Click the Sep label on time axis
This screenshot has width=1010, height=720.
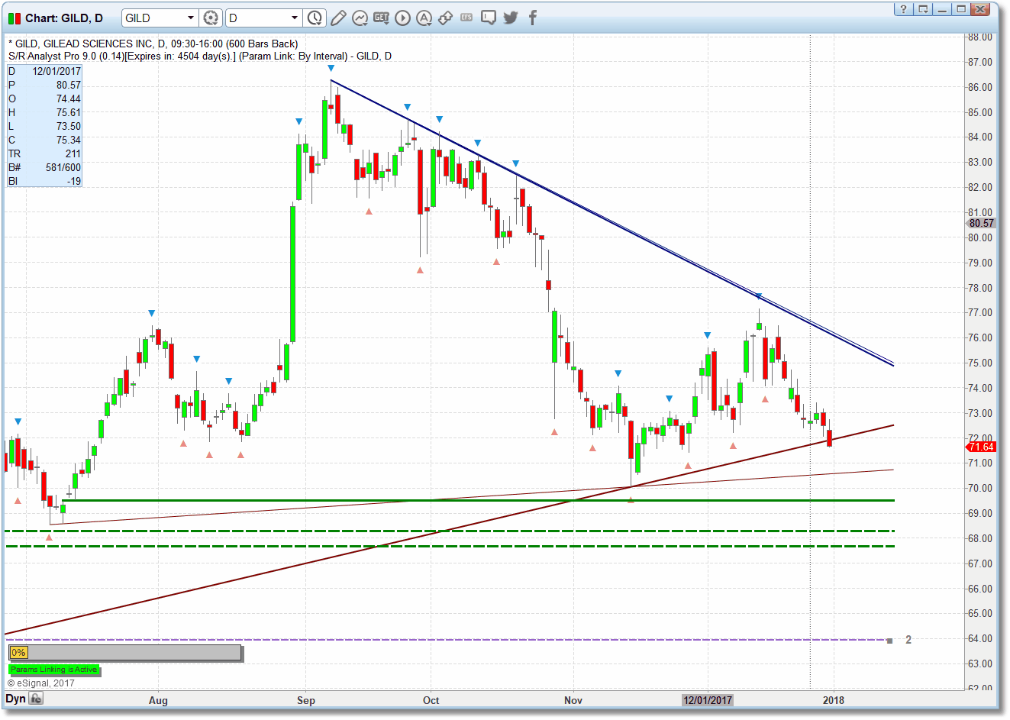point(306,700)
